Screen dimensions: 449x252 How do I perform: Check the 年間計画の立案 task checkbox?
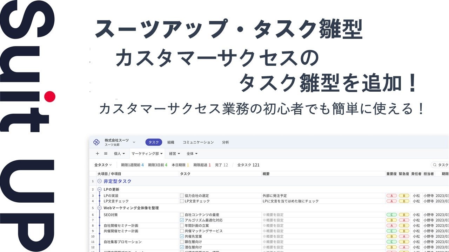(x=182, y=226)
